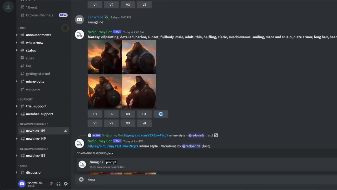Click the image attachment icon in reply preview
Screen dimensions: 337x190
(x=216, y=135)
